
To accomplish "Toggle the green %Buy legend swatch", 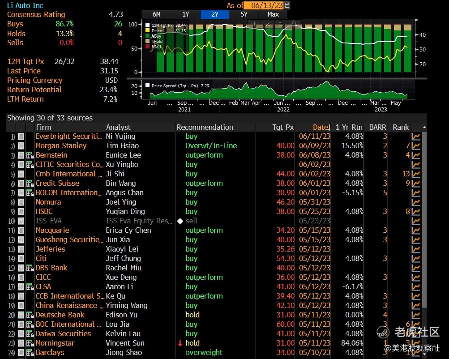I will pyautogui.click(x=147, y=36).
